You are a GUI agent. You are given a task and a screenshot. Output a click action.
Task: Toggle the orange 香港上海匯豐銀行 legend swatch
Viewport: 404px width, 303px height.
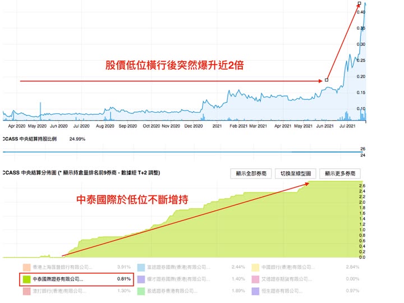pyautogui.click(x=27, y=268)
